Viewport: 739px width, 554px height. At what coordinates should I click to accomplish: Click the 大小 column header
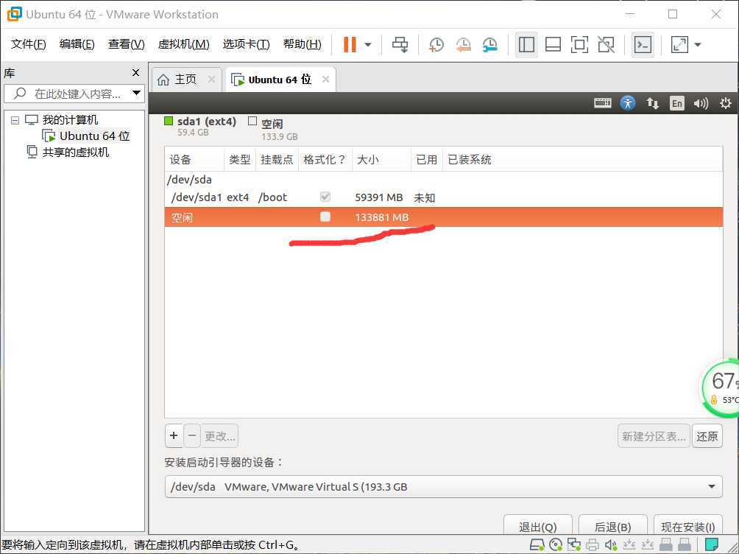tap(382, 160)
